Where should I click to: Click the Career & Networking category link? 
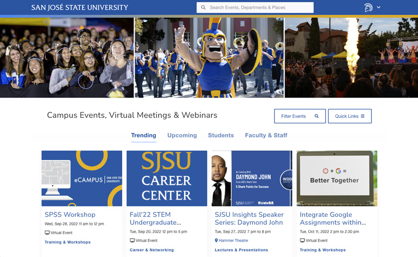point(152,250)
